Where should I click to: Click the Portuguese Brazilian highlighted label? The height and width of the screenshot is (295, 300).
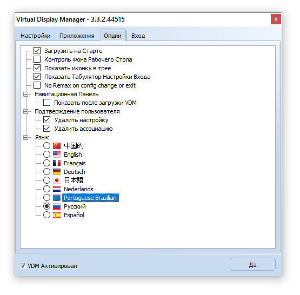pos(90,198)
